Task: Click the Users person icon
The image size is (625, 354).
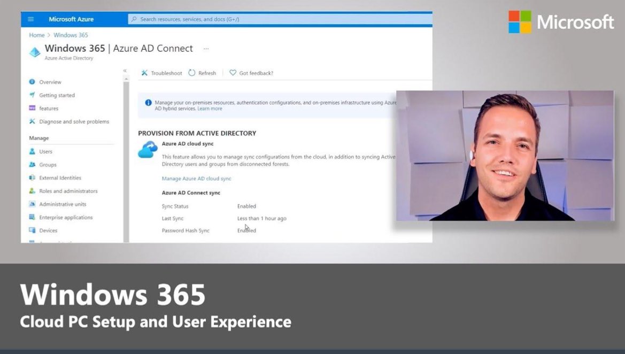Action: [32, 151]
